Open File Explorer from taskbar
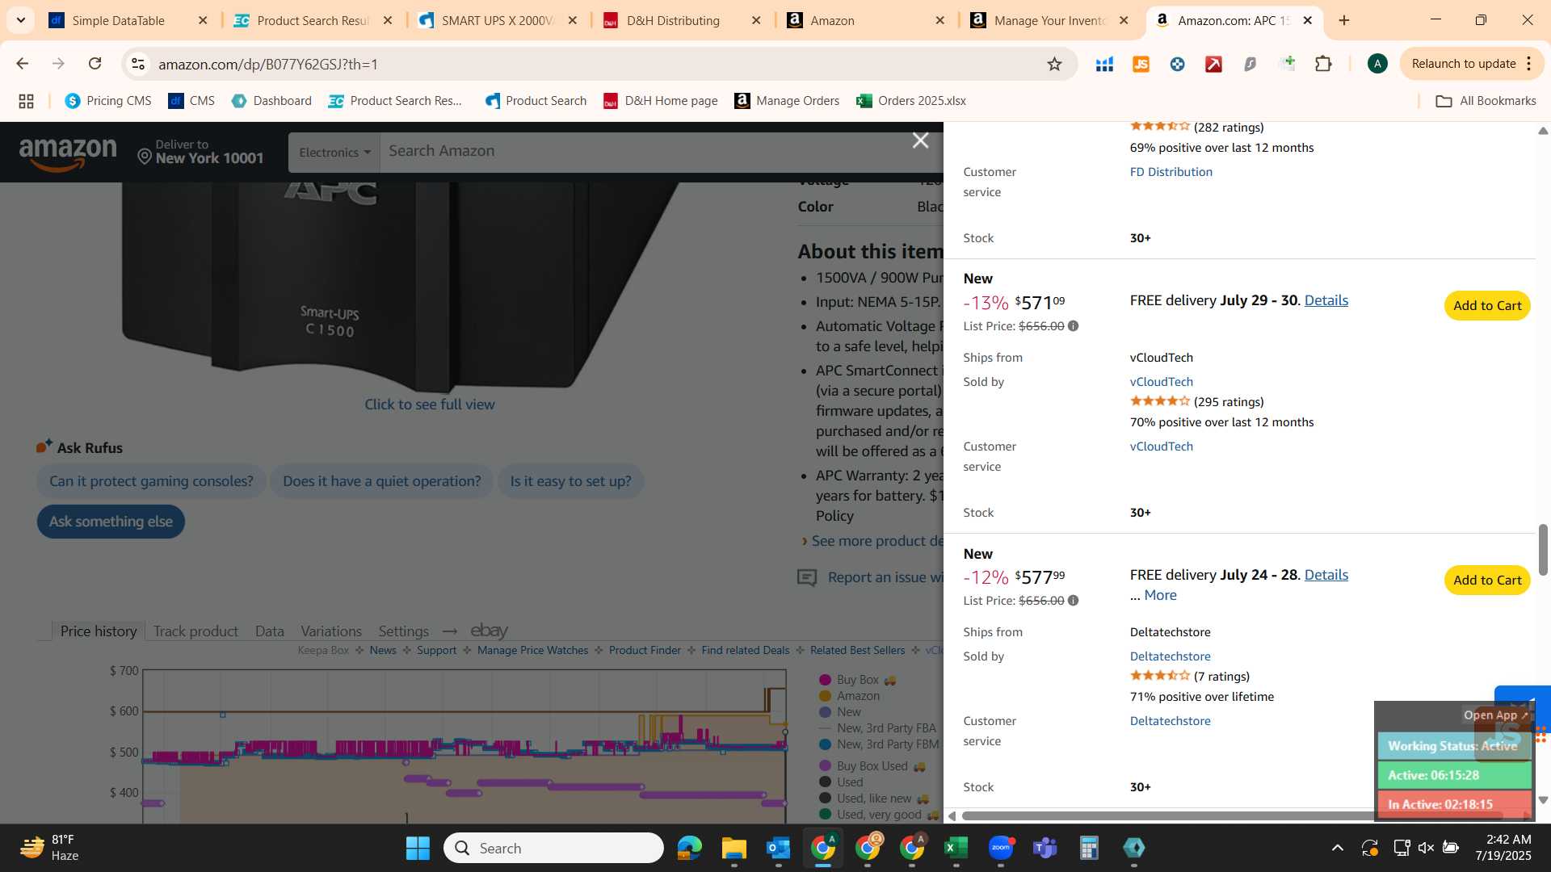This screenshot has width=1551, height=872. (x=733, y=848)
